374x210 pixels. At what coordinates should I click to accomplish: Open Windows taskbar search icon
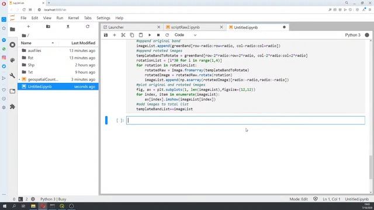(14, 206)
